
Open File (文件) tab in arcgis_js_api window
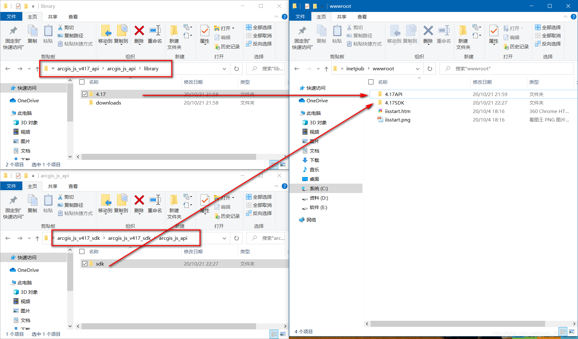(x=11, y=186)
